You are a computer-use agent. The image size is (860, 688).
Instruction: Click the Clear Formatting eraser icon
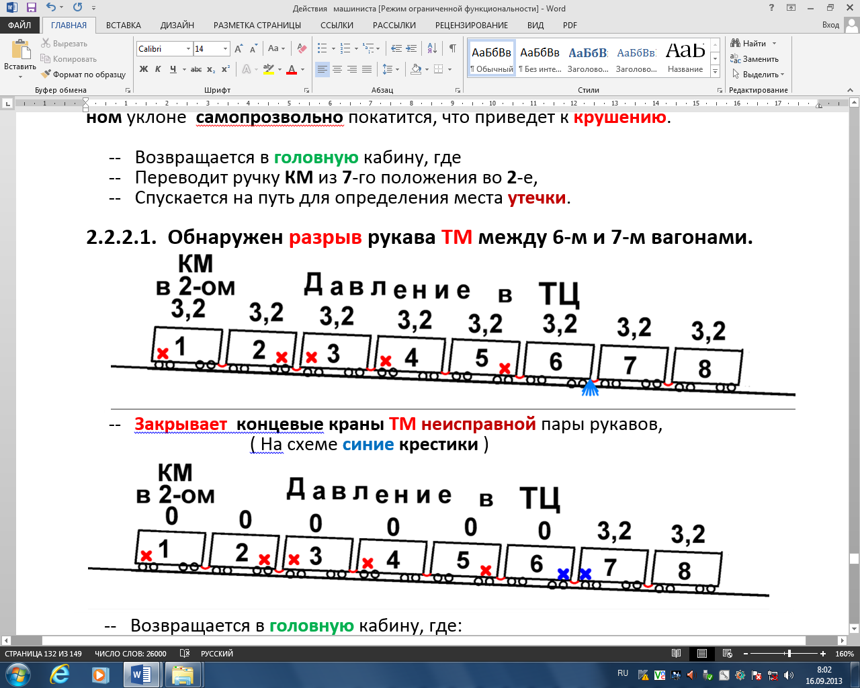(x=302, y=48)
